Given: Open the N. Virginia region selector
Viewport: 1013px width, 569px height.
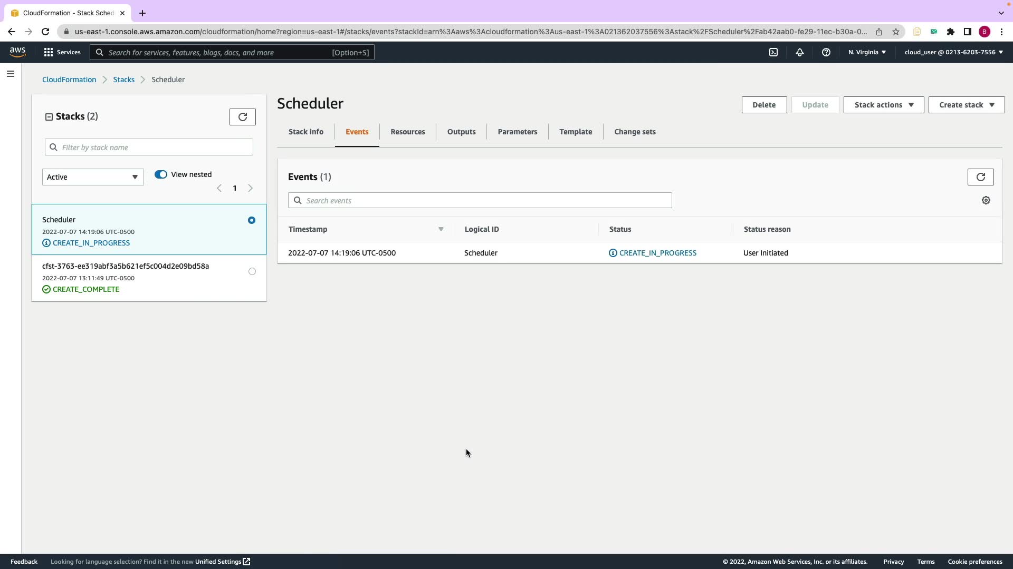Looking at the screenshot, I should [867, 52].
